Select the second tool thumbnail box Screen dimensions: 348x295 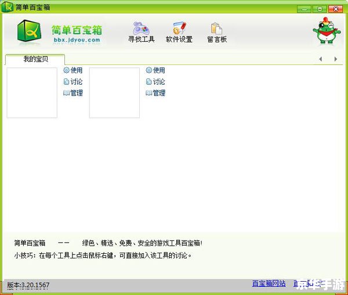[x=114, y=93]
